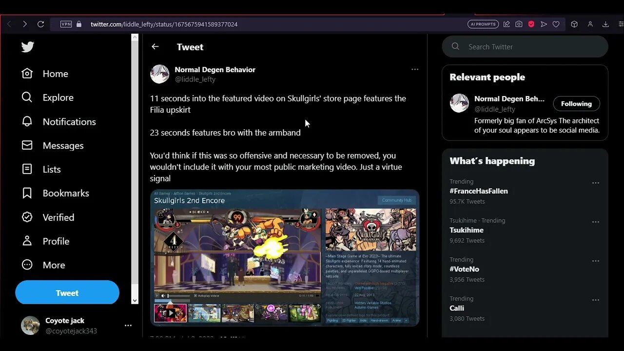Click the 'Relevant people' heading
The image size is (624, 351).
(487, 77)
